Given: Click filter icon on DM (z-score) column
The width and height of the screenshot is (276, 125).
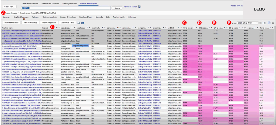Looking at the screenshot, I should (270, 28).
